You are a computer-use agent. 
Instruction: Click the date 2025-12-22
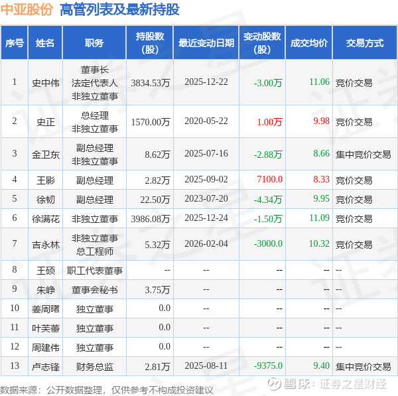click(x=206, y=82)
